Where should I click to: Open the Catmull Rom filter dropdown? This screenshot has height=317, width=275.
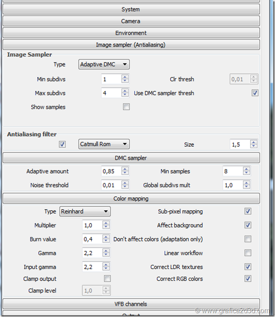click(104, 144)
